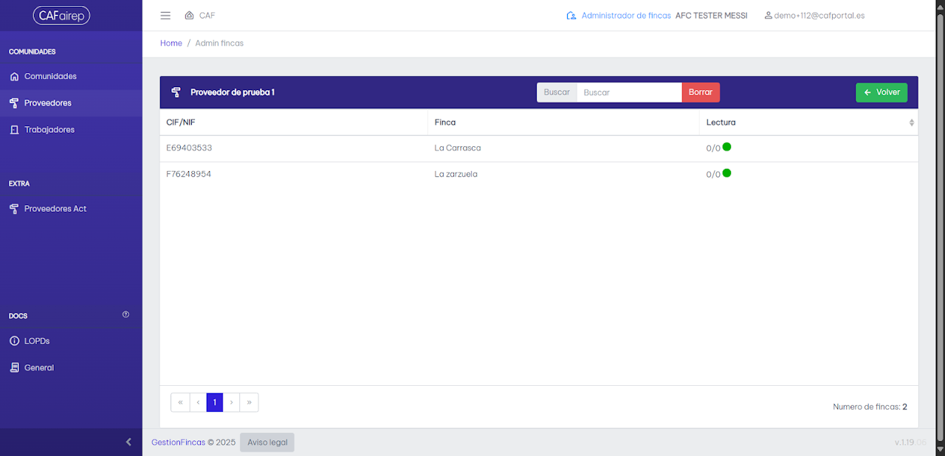945x456 pixels.
Task: Click the user icon beside demo email
Action: tap(768, 15)
